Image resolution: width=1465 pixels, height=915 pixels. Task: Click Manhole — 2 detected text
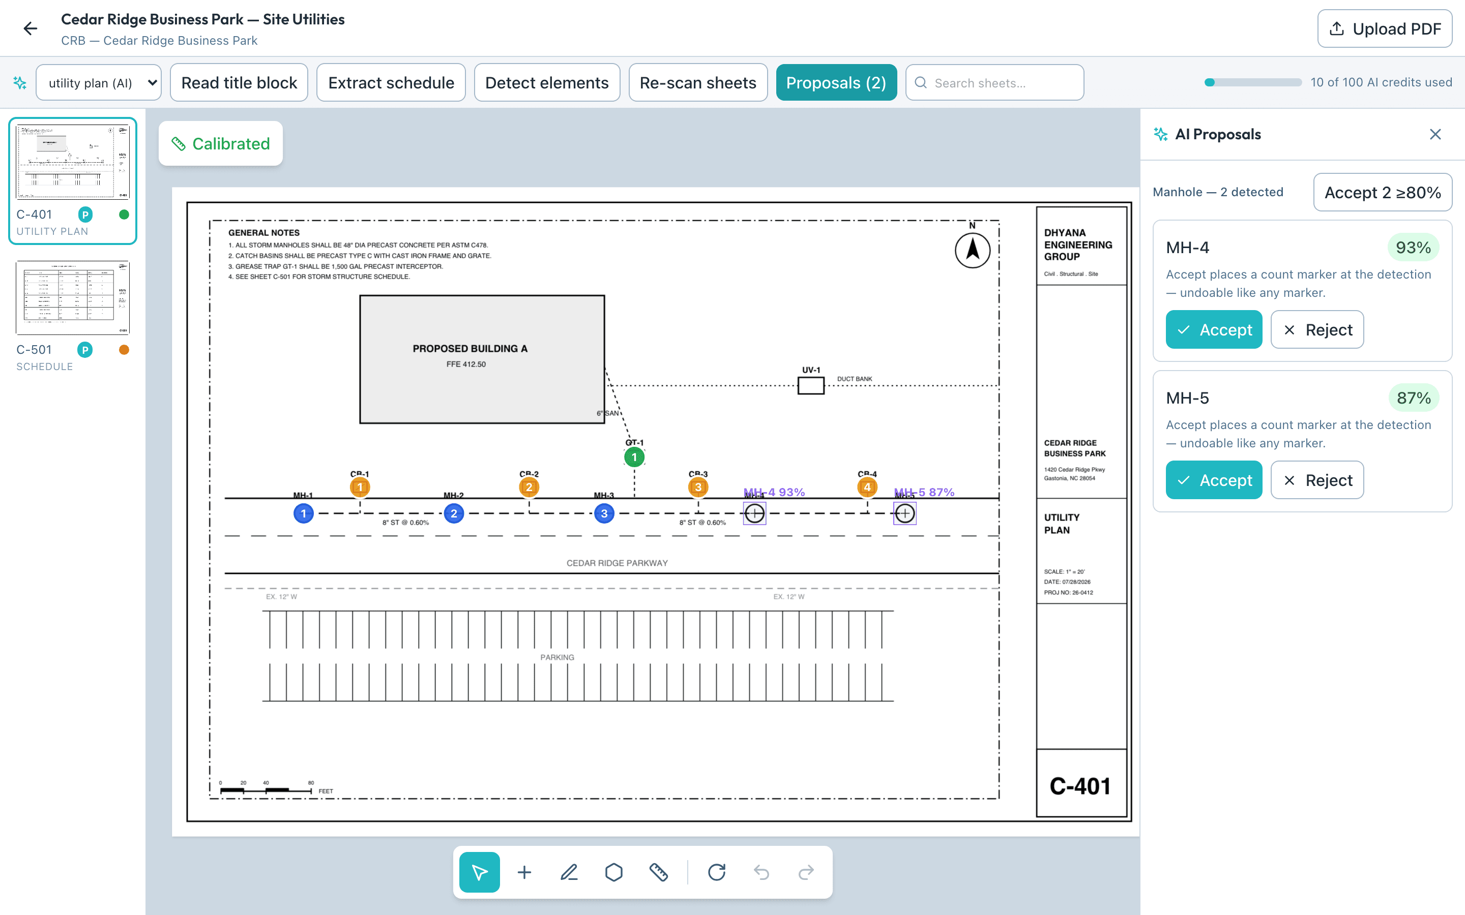pos(1218,193)
